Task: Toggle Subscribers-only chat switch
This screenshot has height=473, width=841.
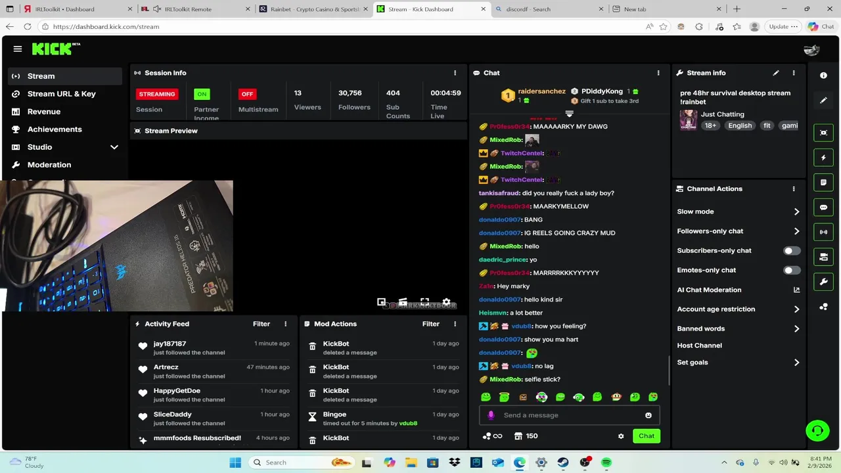Action: tap(792, 251)
